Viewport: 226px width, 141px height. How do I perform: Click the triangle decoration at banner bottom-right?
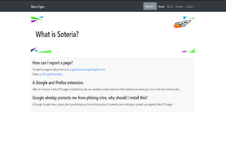point(188,50)
